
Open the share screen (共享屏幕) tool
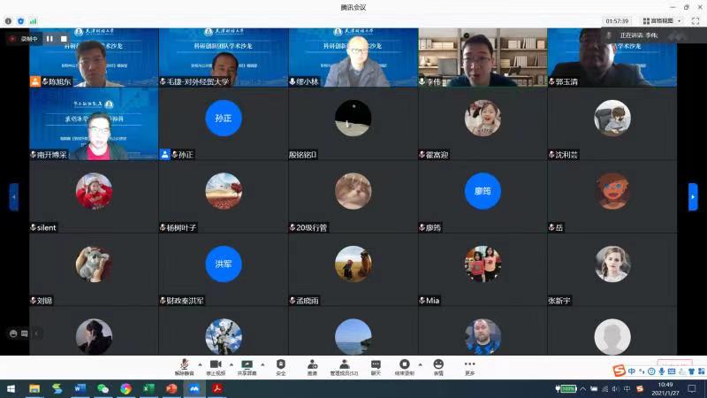(247, 365)
